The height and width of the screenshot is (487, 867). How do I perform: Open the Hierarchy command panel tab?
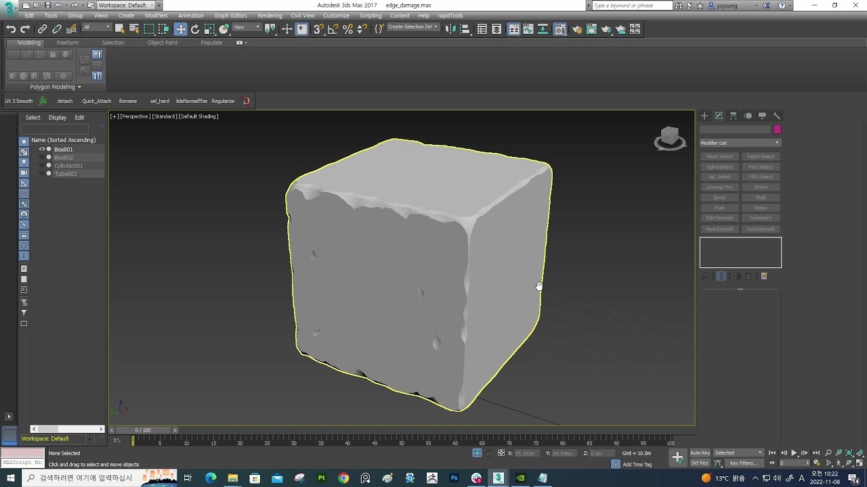click(733, 116)
